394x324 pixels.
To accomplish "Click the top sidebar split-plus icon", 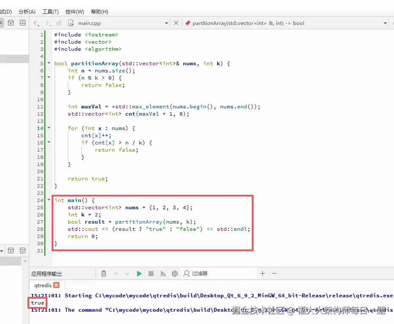I will point(11,22).
